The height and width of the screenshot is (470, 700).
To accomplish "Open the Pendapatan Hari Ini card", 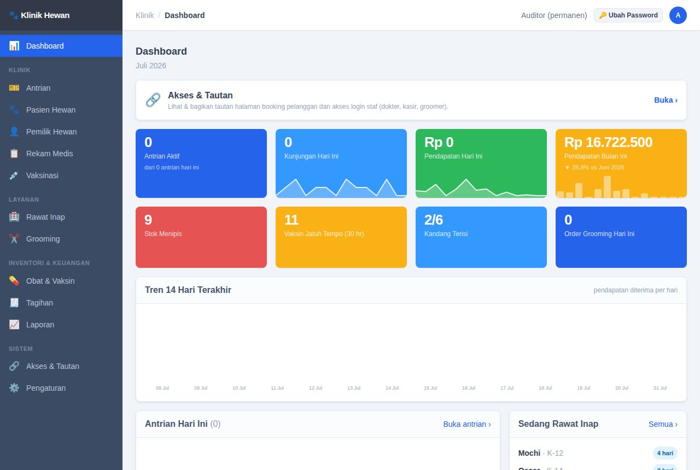I will click(x=481, y=163).
